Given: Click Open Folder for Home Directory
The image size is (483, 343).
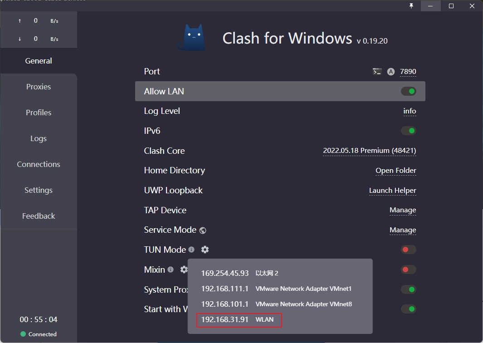Looking at the screenshot, I should coord(396,171).
